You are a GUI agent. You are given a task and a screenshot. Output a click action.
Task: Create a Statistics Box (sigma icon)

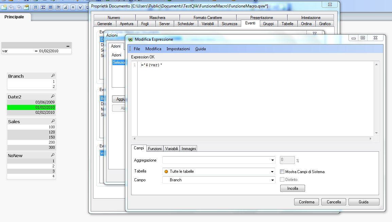pos(43,7)
